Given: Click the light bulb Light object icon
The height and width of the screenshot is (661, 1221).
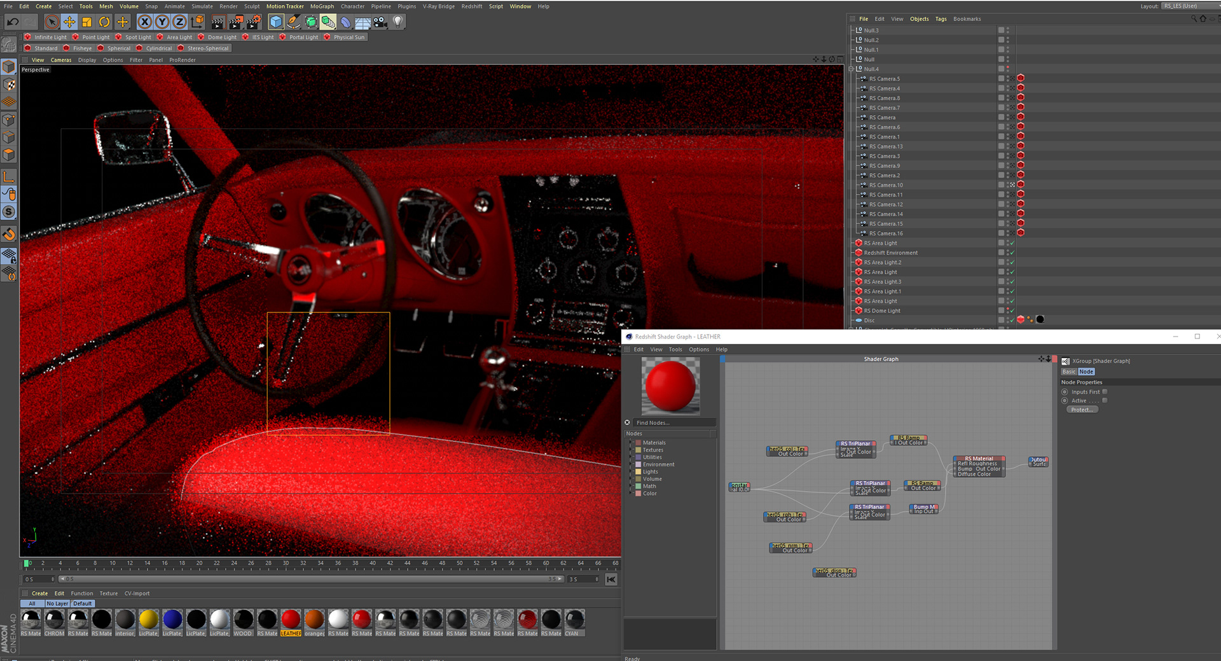Looking at the screenshot, I should pyautogui.click(x=397, y=22).
